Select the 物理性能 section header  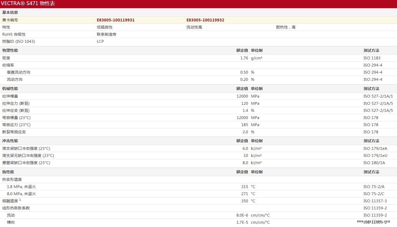(x=10, y=50)
